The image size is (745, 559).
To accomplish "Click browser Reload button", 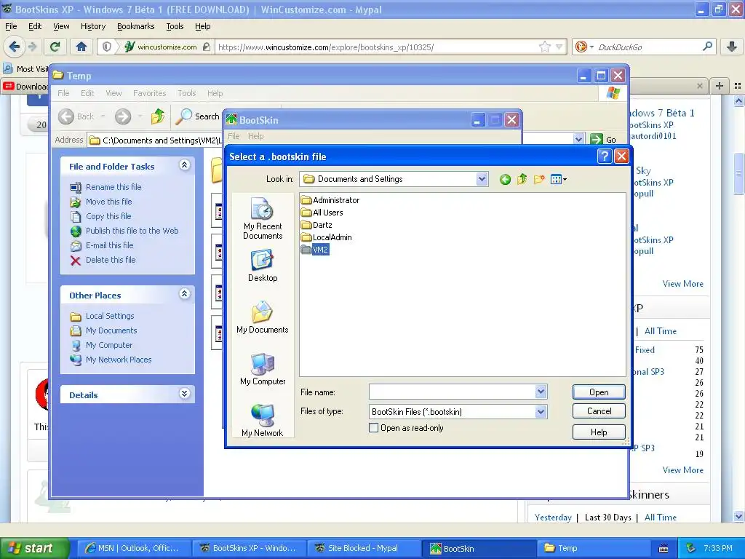I will [55, 47].
